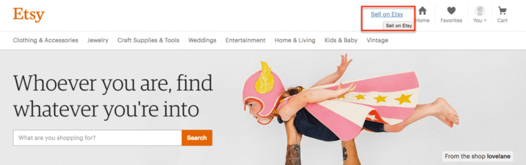Viewport: 526px width, 165px height.
Task: Open the Entertainment category
Action: click(245, 40)
